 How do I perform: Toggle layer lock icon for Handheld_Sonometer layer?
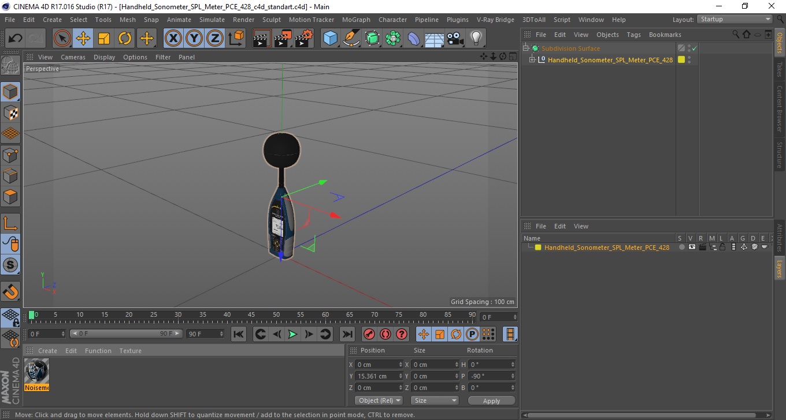(722, 247)
